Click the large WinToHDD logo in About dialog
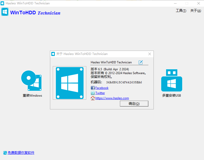The image size is (204, 160). click(70, 83)
